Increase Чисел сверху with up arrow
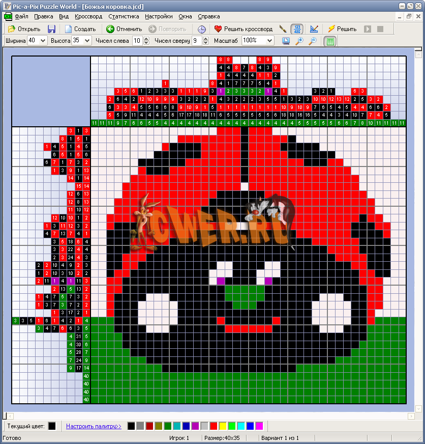 [x=206, y=39]
